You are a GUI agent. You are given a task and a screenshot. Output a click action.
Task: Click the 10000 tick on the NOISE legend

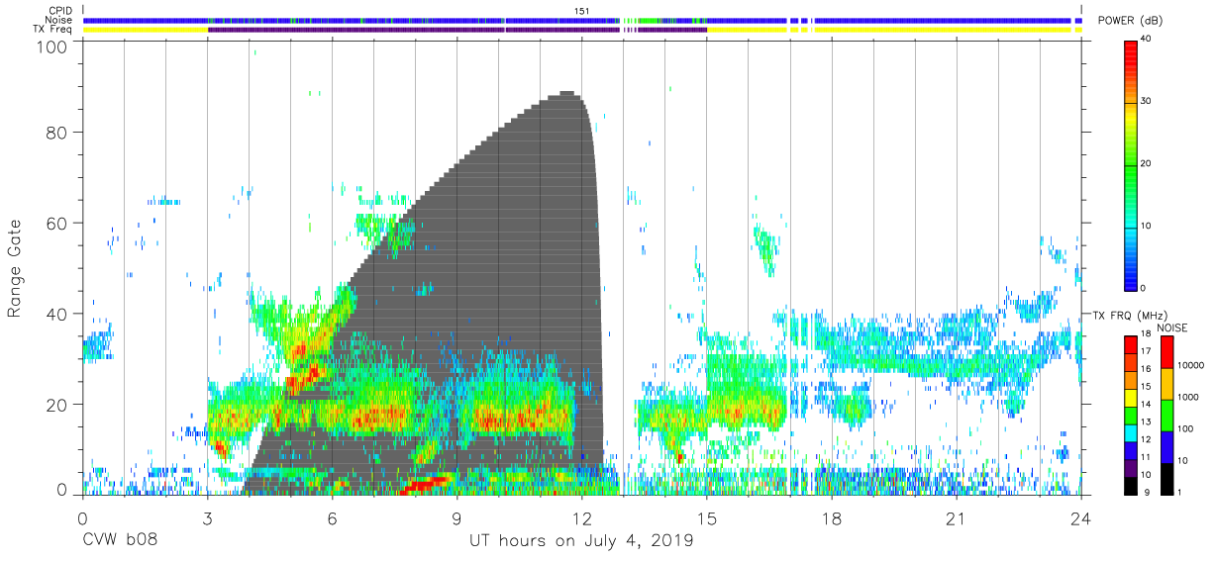(1189, 366)
